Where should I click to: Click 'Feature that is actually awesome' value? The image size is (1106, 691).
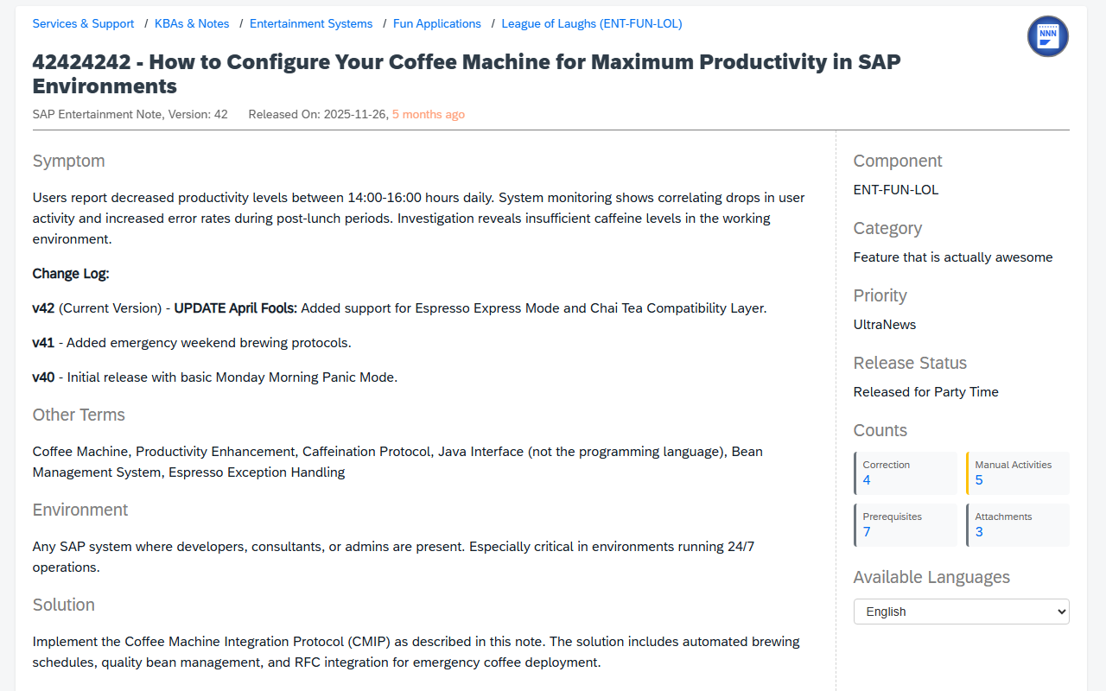[x=953, y=257]
